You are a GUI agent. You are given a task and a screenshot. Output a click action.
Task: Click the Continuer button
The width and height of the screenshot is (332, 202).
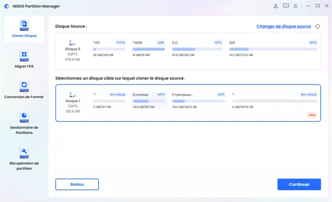pos(299,184)
